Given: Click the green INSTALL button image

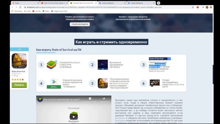Looking at the screenshot, I should 54,87.
